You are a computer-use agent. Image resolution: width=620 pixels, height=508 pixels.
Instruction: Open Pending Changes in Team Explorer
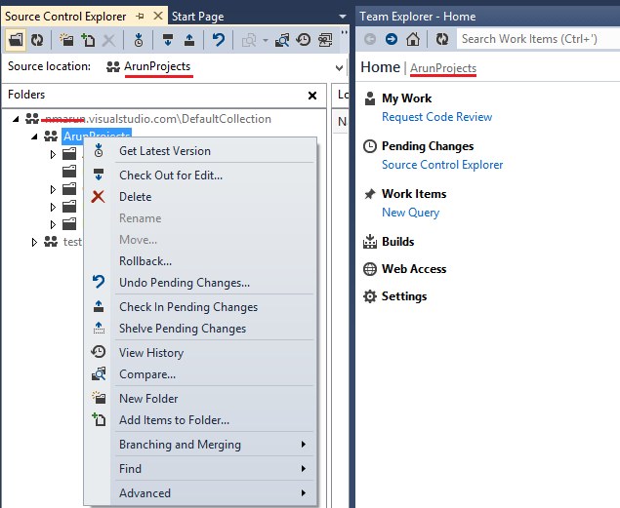(428, 146)
